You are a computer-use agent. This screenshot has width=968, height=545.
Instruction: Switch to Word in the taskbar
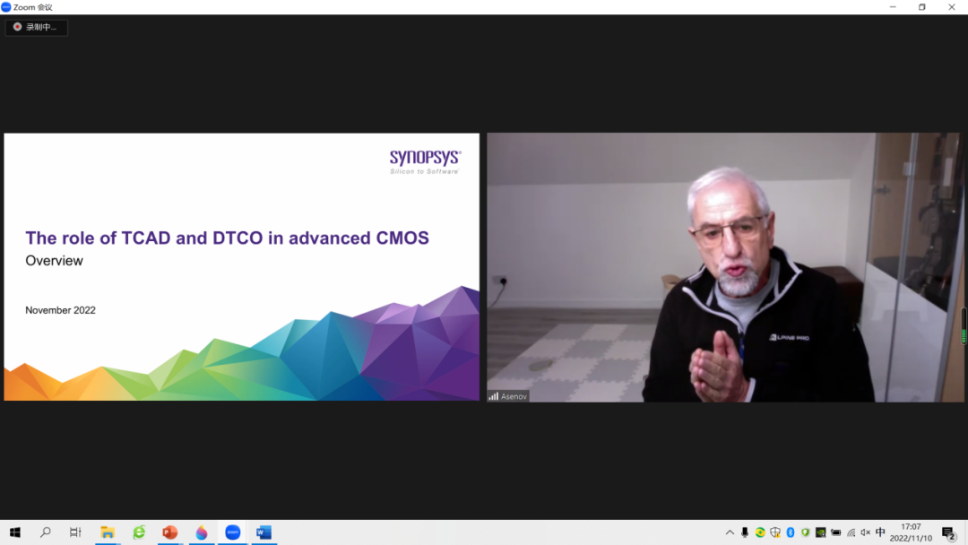pyautogui.click(x=264, y=532)
